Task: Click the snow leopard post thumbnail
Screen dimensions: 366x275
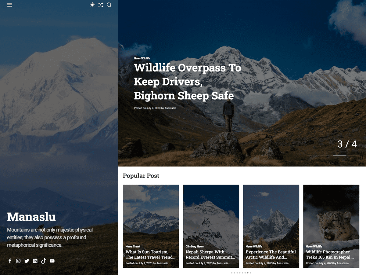Action: (331, 214)
